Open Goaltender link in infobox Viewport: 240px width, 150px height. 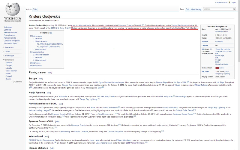(219, 42)
